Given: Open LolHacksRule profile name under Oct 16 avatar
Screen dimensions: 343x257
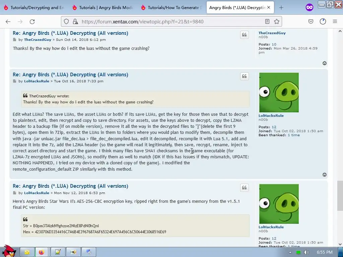Looking at the screenshot, I should click(x=271, y=115).
